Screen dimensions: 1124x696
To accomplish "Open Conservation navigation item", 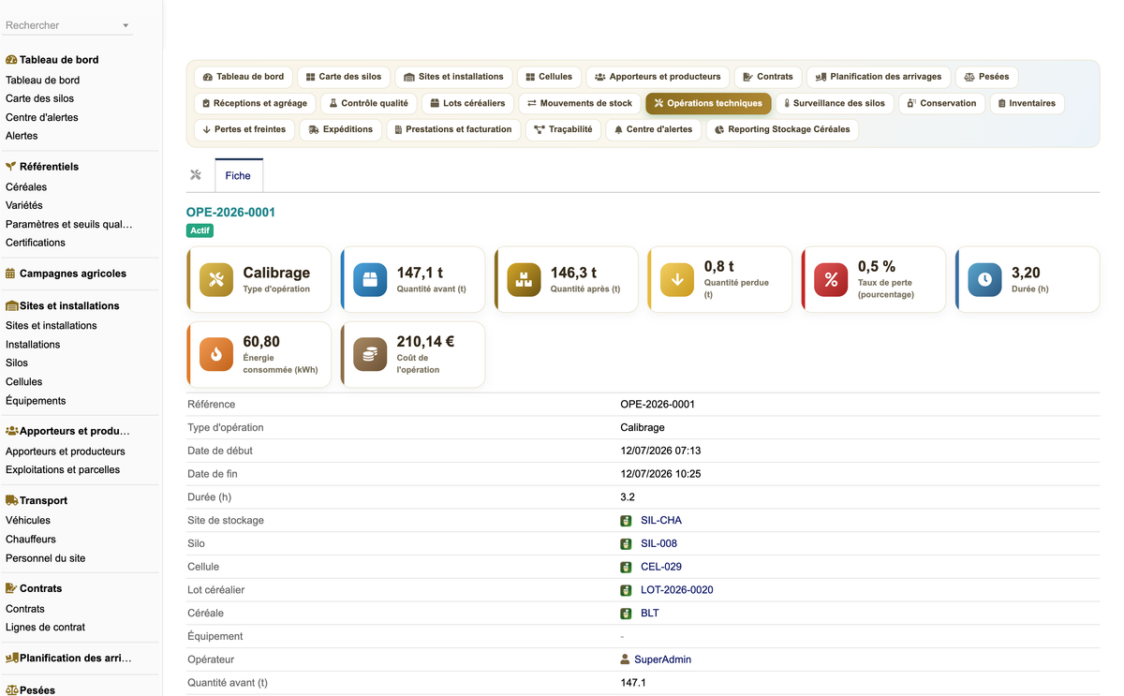I will click(x=941, y=103).
